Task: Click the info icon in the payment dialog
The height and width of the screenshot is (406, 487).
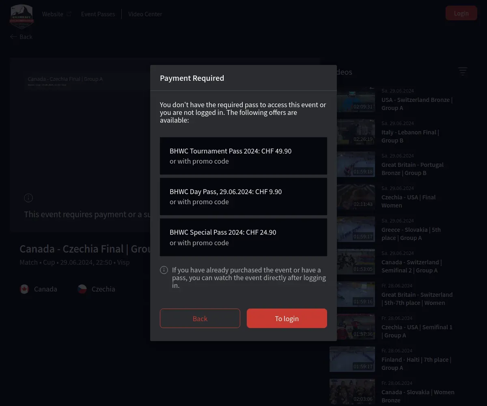Action: click(x=164, y=270)
